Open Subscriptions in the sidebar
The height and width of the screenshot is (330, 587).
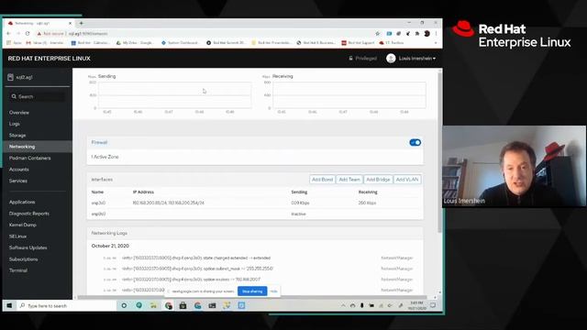[x=23, y=259]
